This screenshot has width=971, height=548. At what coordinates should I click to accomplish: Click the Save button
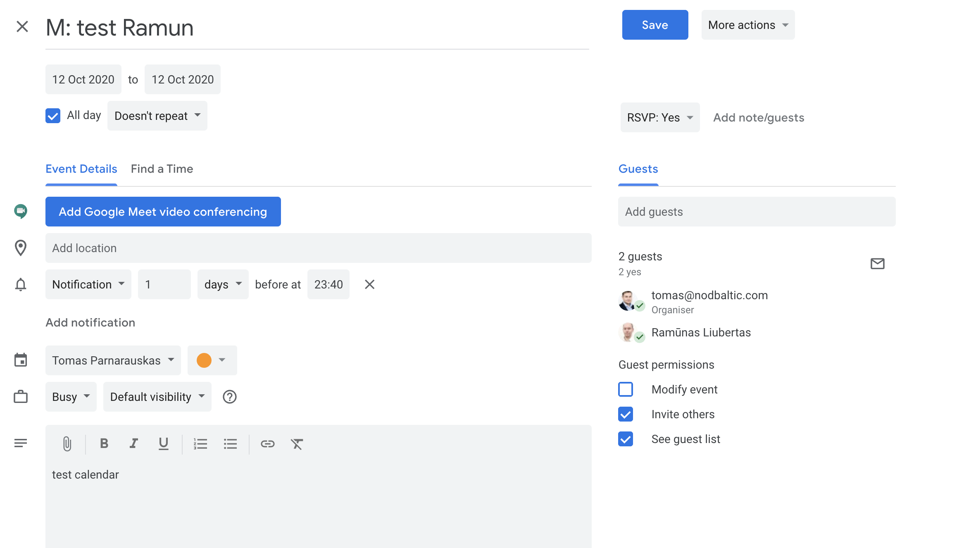[x=654, y=25]
